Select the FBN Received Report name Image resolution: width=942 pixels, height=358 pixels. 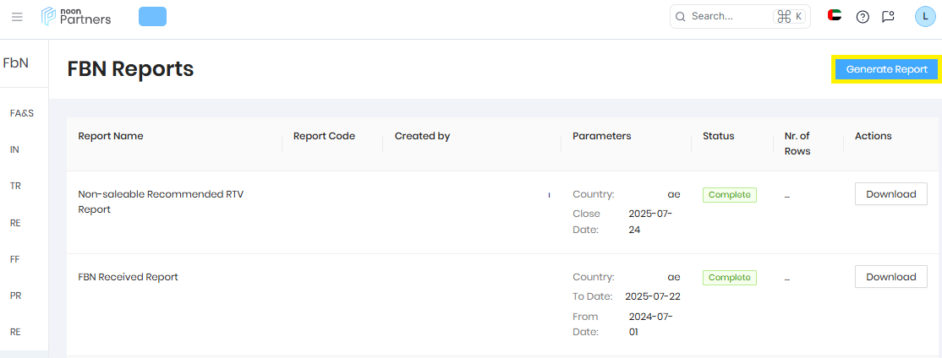(x=128, y=277)
